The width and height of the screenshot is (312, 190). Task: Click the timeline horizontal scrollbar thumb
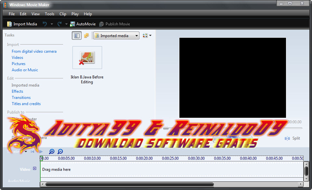(x=130, y=184)
